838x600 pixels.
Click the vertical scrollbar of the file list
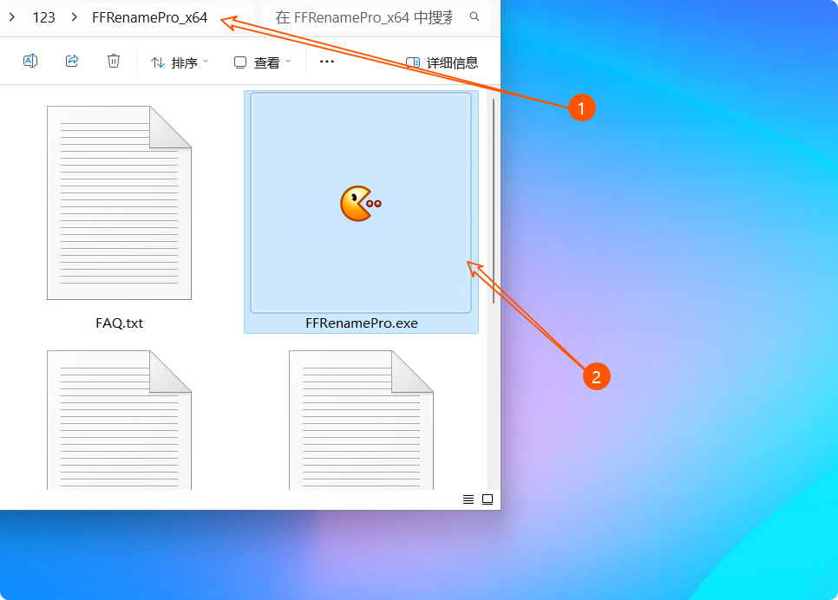click(x=494, y=201)
